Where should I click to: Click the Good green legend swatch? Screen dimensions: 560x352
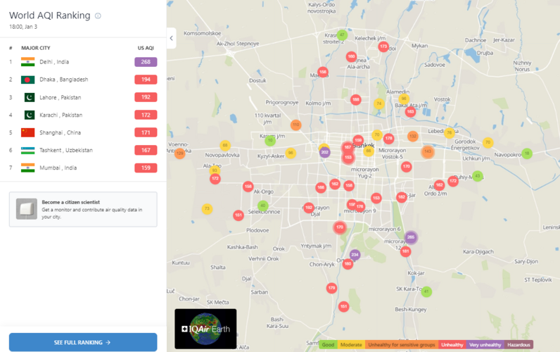click(328, 345)
